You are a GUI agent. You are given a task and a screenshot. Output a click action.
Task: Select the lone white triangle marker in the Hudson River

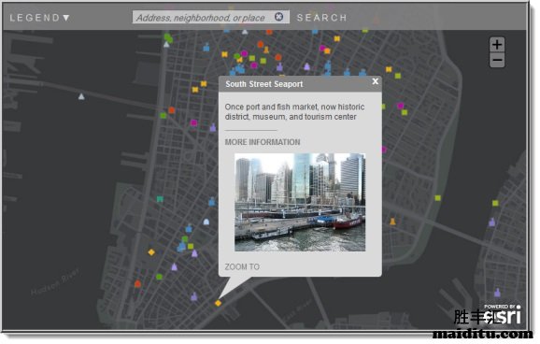(81, 96)
